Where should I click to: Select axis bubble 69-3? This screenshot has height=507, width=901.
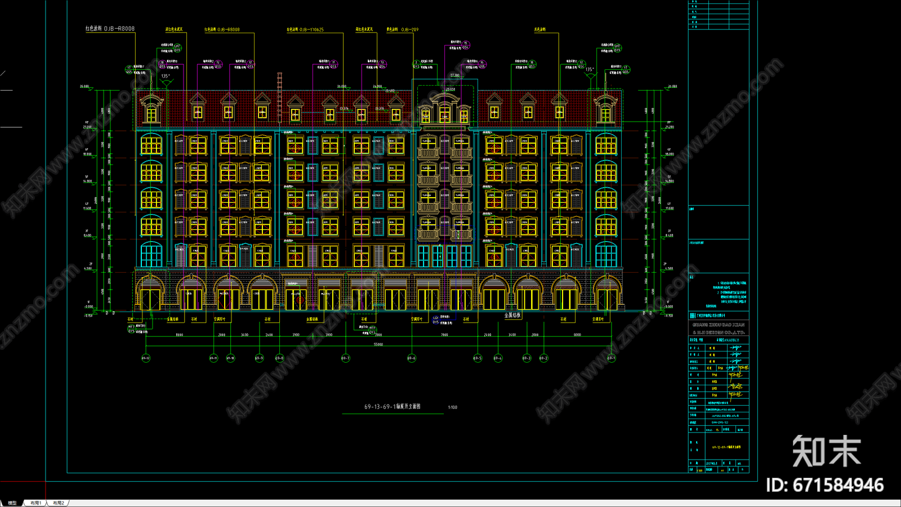(x=527, y=358)
